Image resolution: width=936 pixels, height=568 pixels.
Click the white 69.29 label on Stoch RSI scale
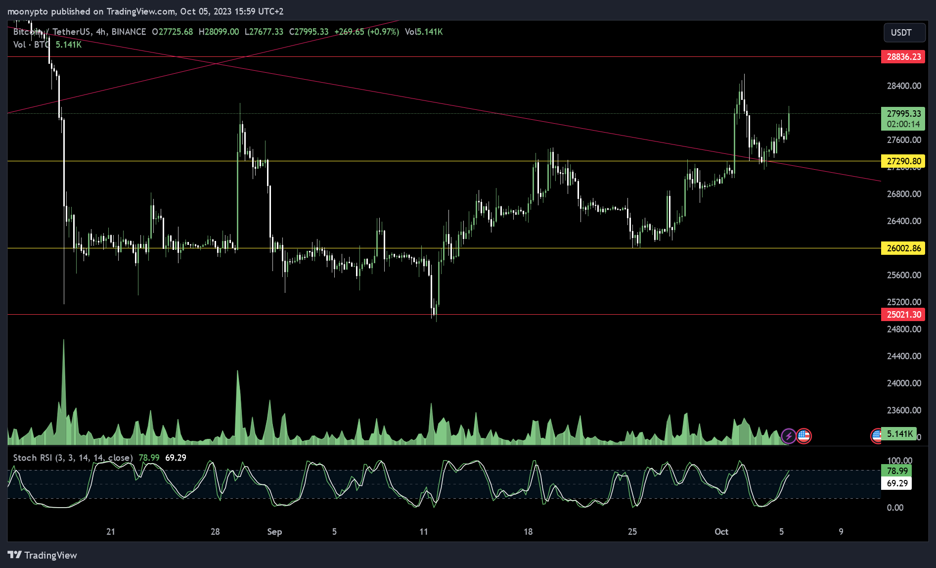click(897, 483)
